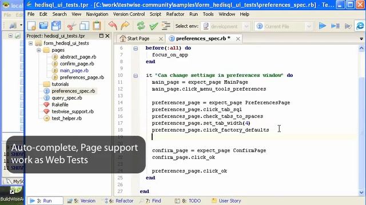Click the green Refresh arrows icon
Screen dimensions: 366x205
click(x=141, y=26)
